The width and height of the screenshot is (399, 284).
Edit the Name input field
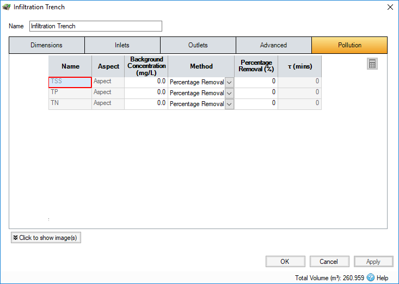(x=96, y=26)
